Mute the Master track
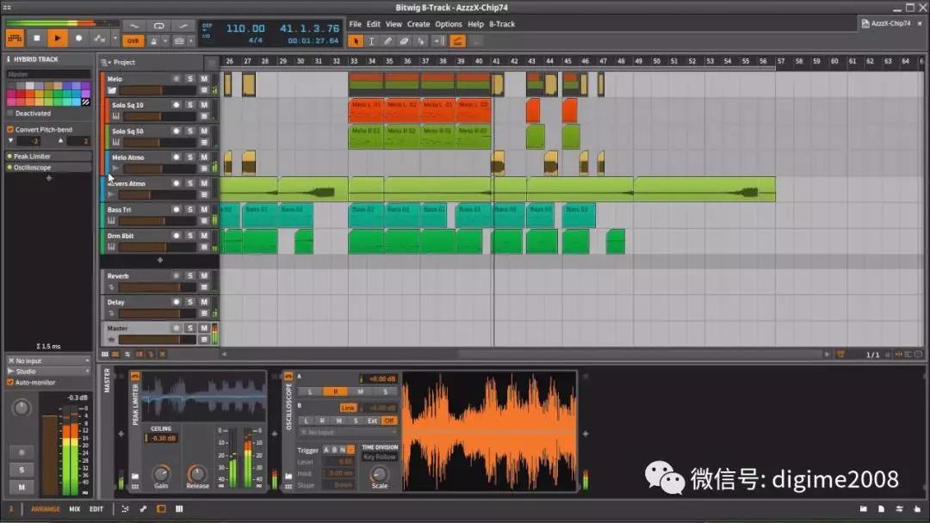 pos(204,328)
